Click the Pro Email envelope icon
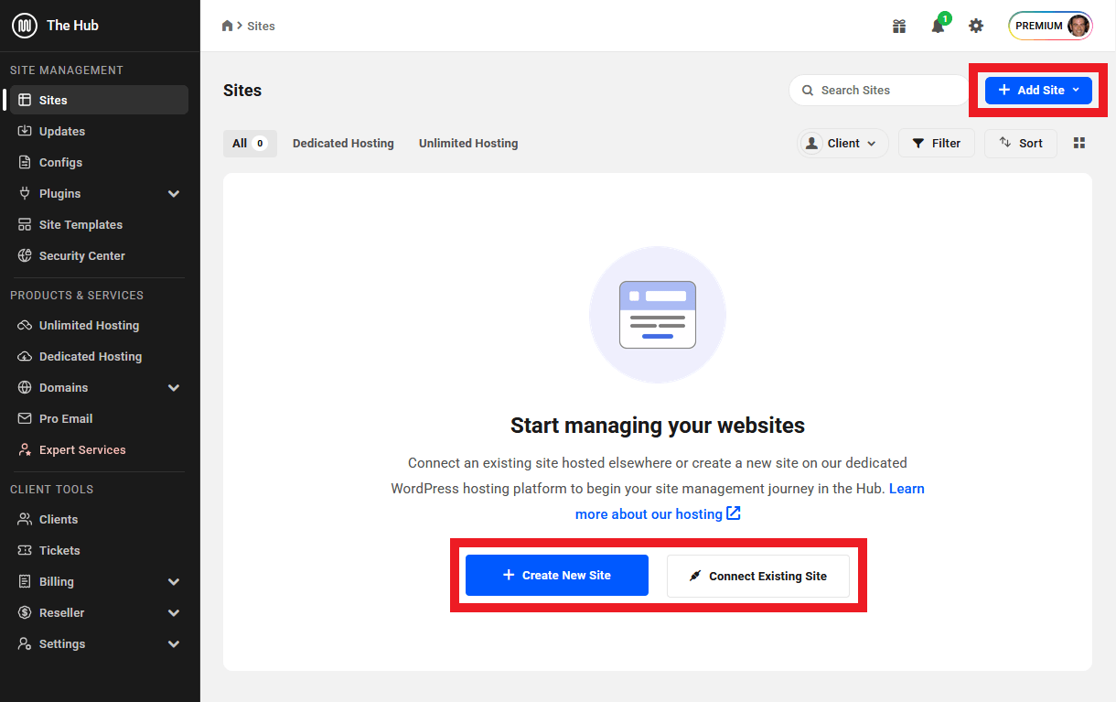The image size is (1116, 702). 25,418
